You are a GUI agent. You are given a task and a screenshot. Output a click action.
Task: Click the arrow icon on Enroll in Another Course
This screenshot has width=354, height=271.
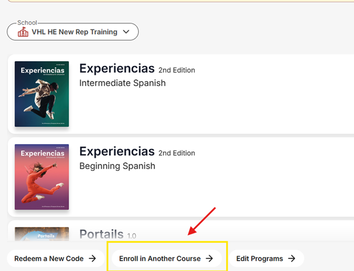209,258
